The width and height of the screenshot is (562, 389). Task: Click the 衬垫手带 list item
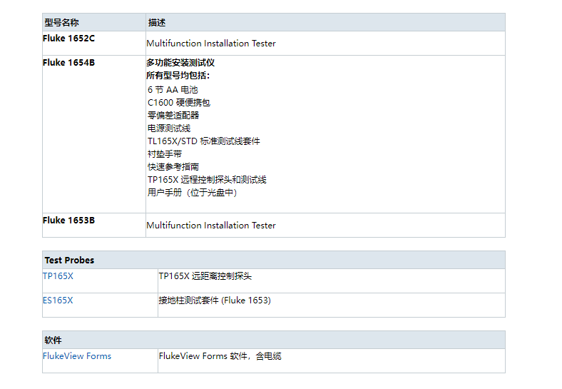[x=165, y=154]
